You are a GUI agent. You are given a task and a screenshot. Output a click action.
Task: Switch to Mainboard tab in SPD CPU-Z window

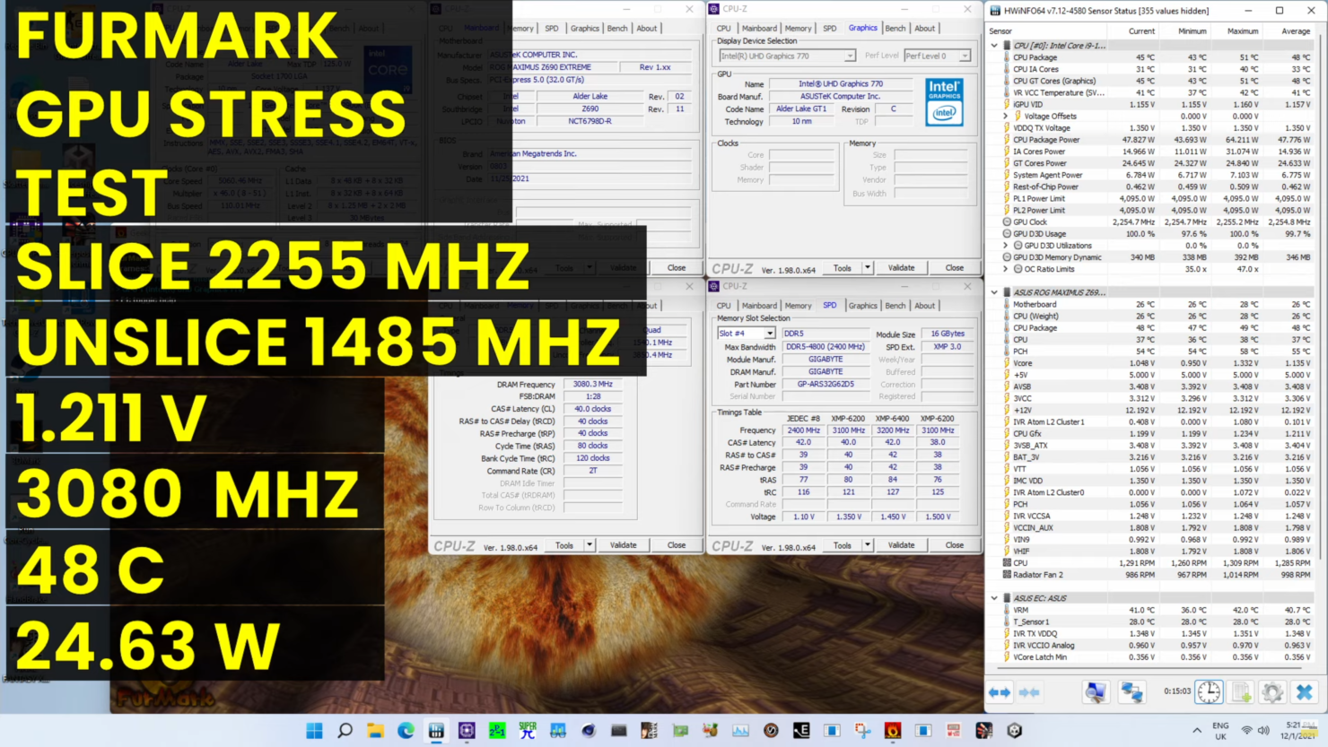point(759,306)
